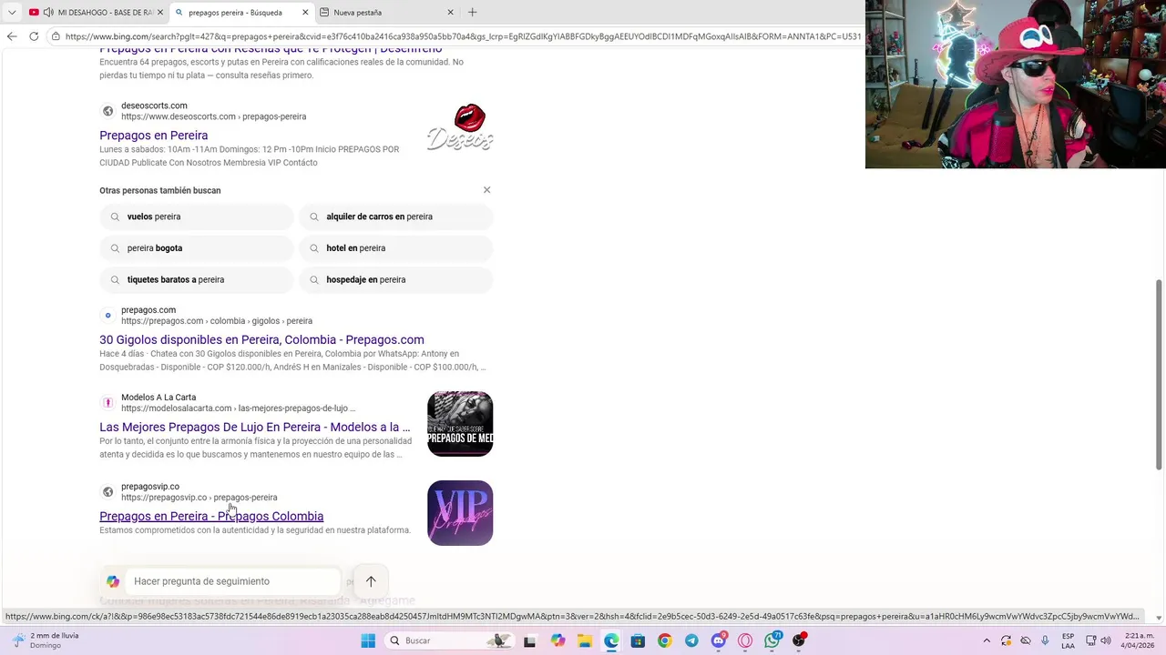Click the prepagos.com site name

tap(148, 310)
